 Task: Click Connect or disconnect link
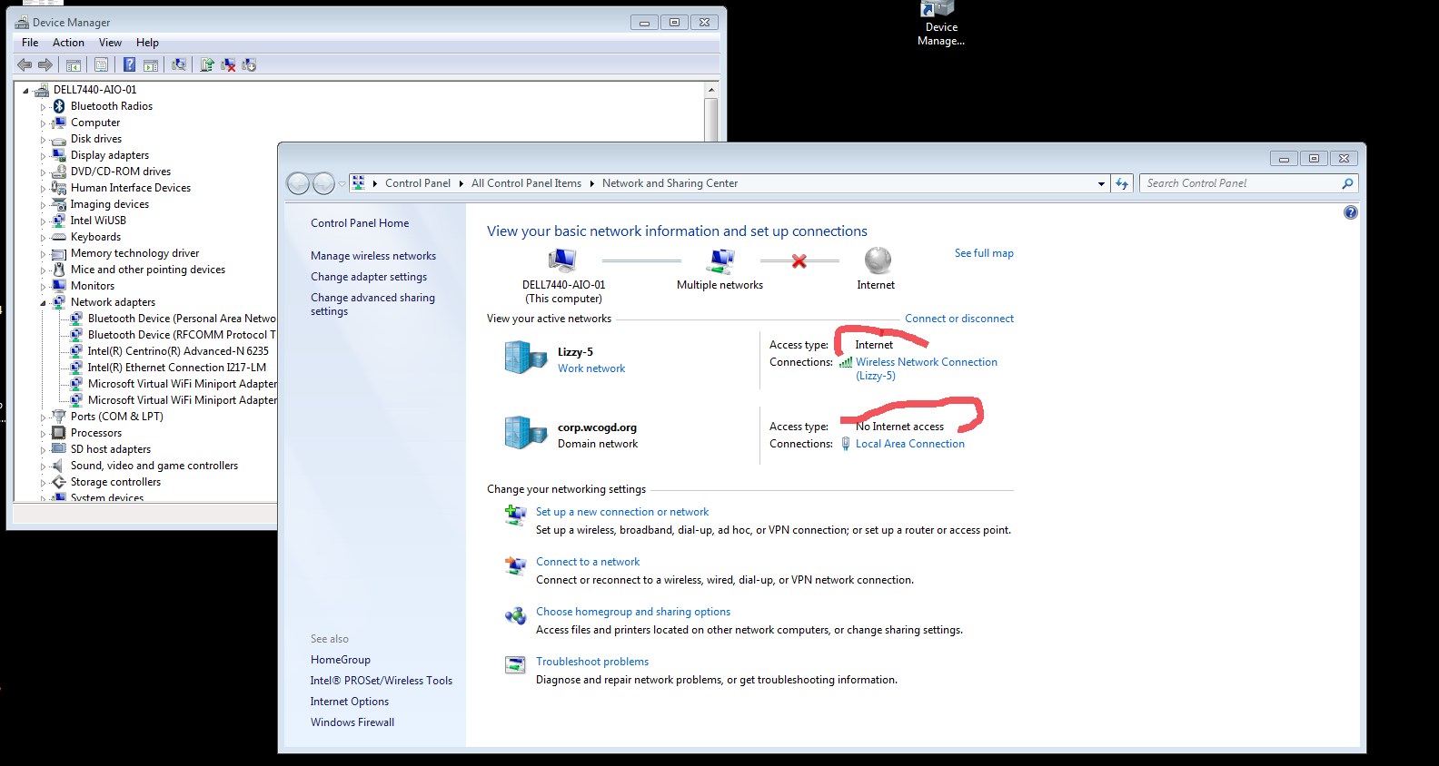pos(959,319)
